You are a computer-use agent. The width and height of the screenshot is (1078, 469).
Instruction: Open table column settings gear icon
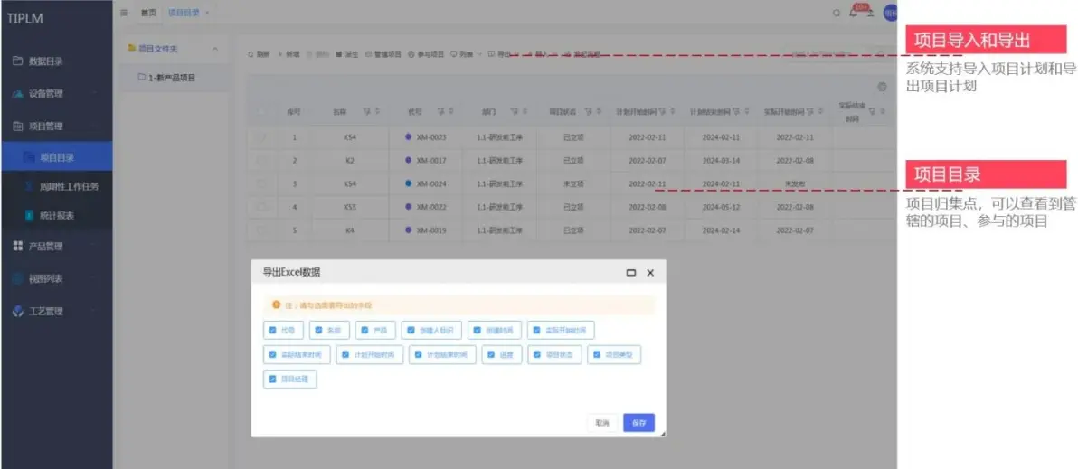(x=882, y=87)
